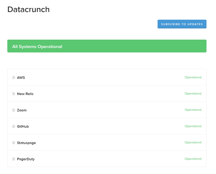Select the Statuspage component name

26,143
